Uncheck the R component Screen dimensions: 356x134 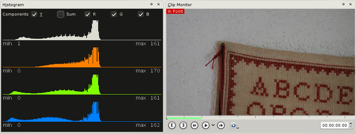(87, 14)
